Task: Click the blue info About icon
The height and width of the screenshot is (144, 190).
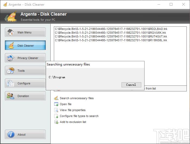Action: (11, 135)
